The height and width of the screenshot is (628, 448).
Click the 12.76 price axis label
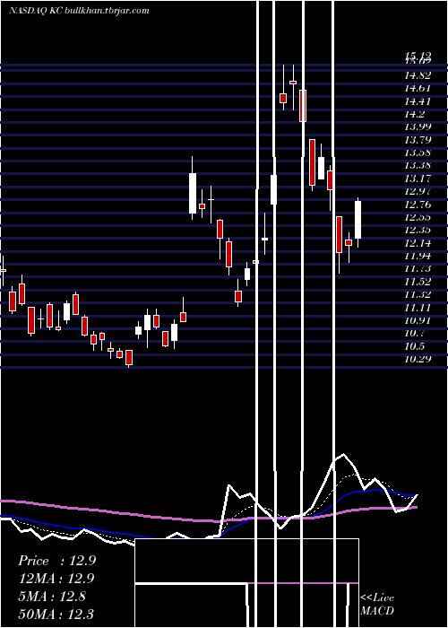pyautogui.click(x=418, y=205)
